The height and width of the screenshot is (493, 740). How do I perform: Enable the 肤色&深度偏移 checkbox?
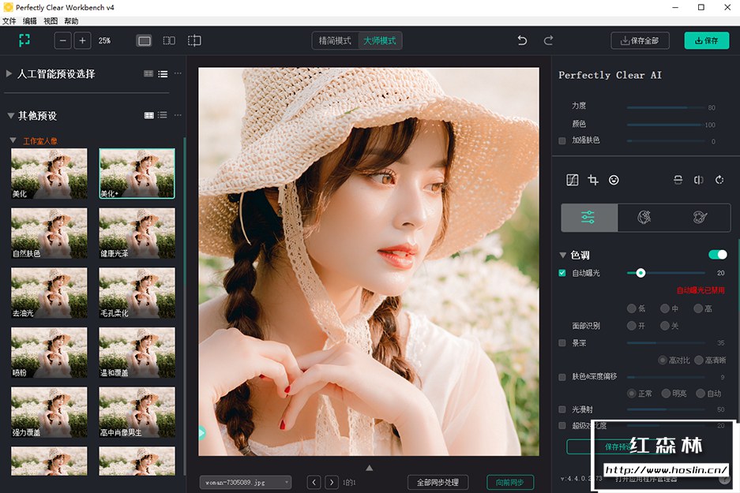(x=562, y=377)
